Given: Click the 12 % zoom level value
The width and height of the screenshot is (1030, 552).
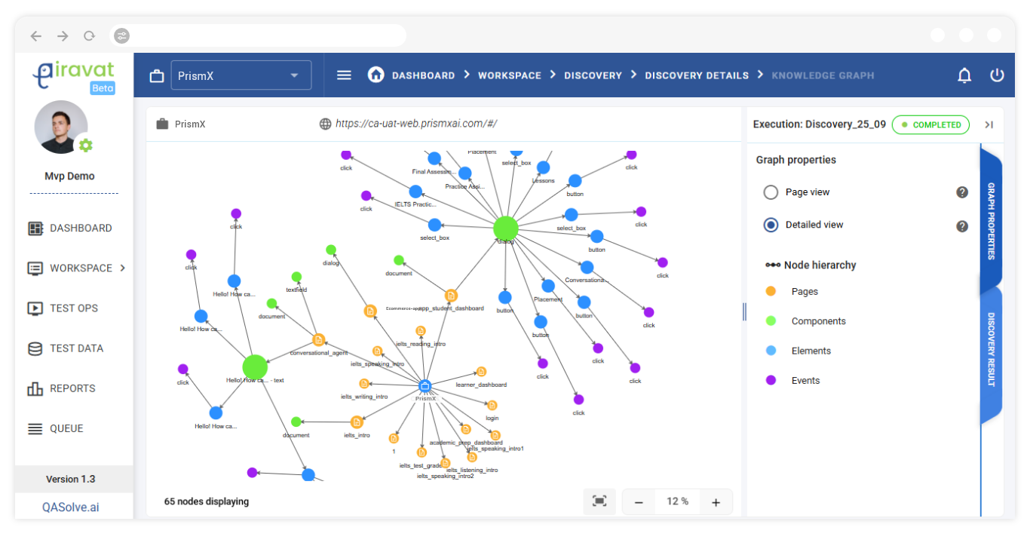Looking at the screenshot, I should coord(677,501).
